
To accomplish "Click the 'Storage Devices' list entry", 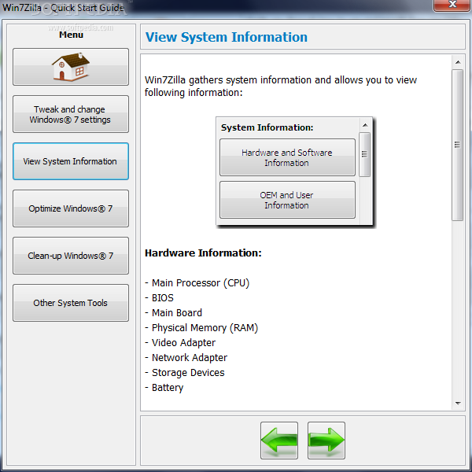I will tap(188, 373).
